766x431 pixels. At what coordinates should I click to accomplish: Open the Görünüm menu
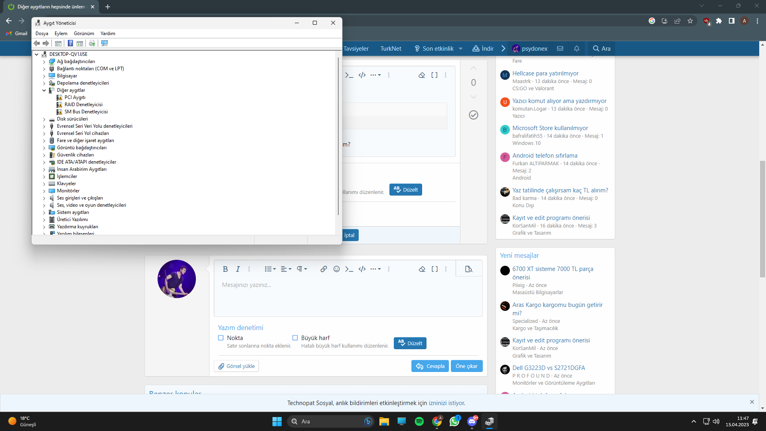click(x=84, y=34)
